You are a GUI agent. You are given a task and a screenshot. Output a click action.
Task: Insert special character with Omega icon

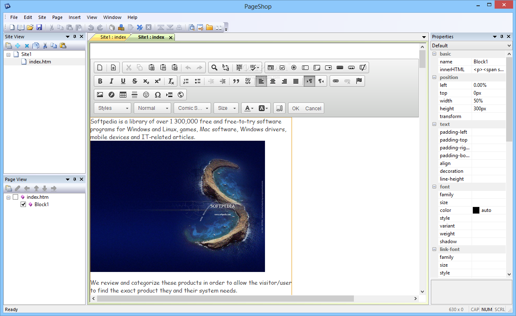pos(158,95)
